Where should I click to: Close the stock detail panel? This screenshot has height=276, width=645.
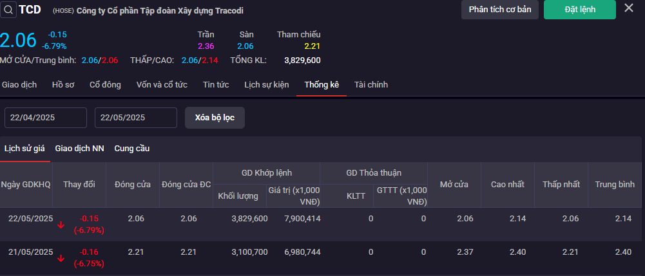[628, 8]
